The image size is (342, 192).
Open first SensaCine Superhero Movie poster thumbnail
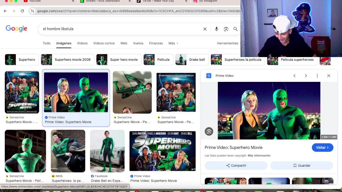click(x=22, y=92)
